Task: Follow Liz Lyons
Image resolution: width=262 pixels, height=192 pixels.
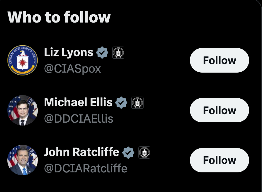Action: (x=219, y=60)
